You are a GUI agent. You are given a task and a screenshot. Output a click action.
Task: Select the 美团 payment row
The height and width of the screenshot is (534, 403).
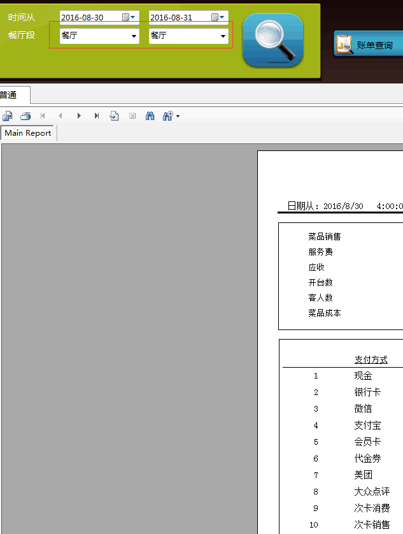(363, 475)
